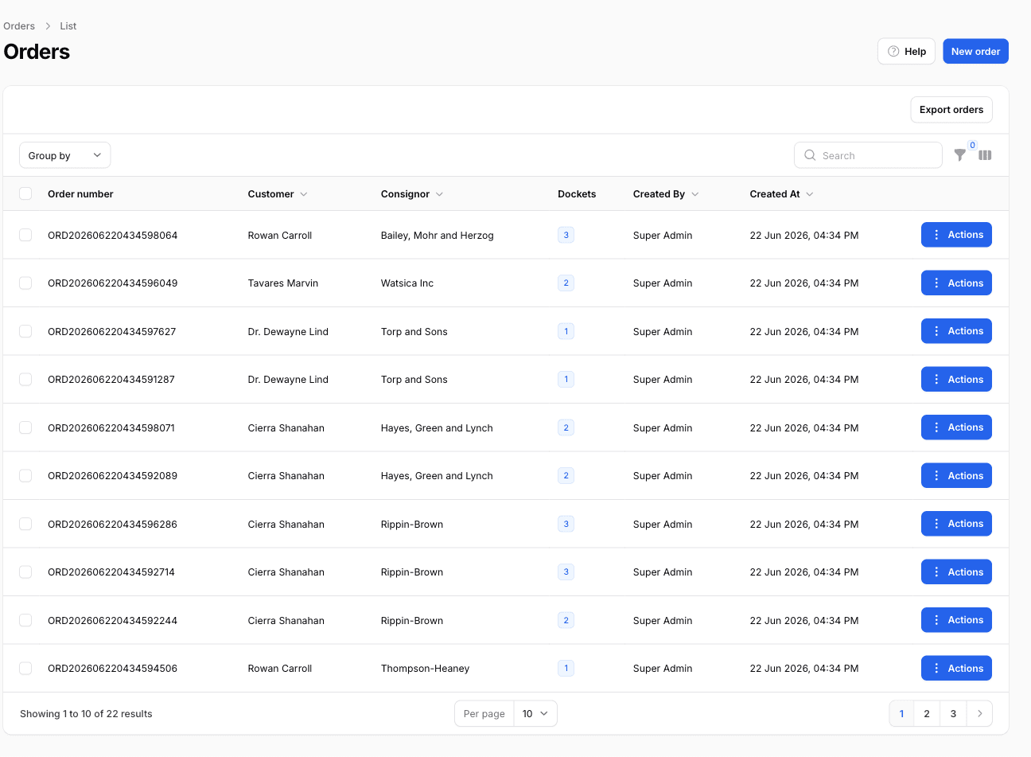Check order ORD202606220434592244 checkbox
The width and height of the screenshot is (1031, 757).
(25, 620)
